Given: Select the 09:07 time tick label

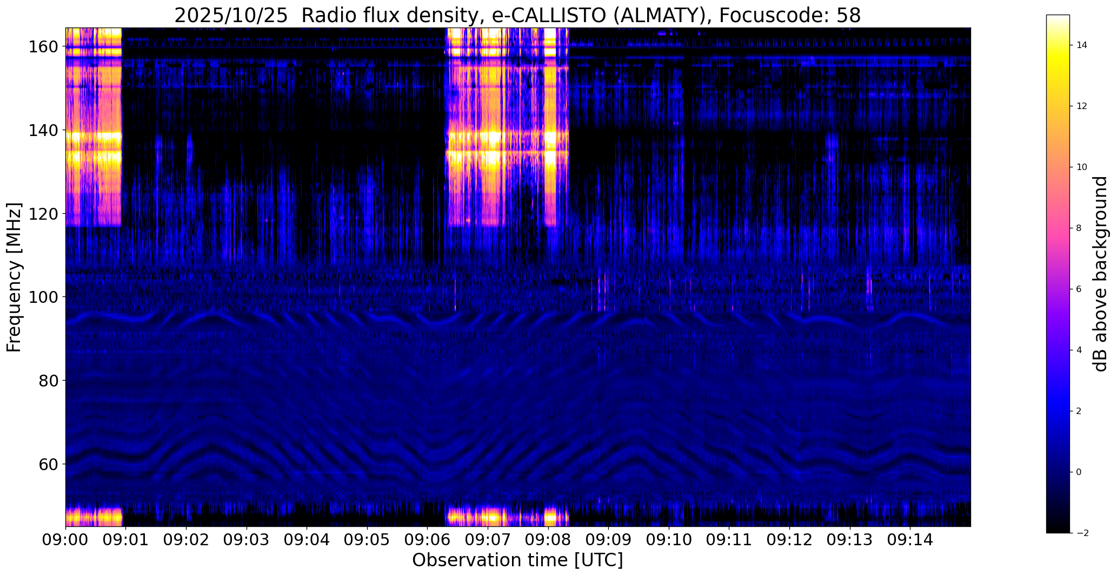Looking at the screenshot, I should [488, 539].
